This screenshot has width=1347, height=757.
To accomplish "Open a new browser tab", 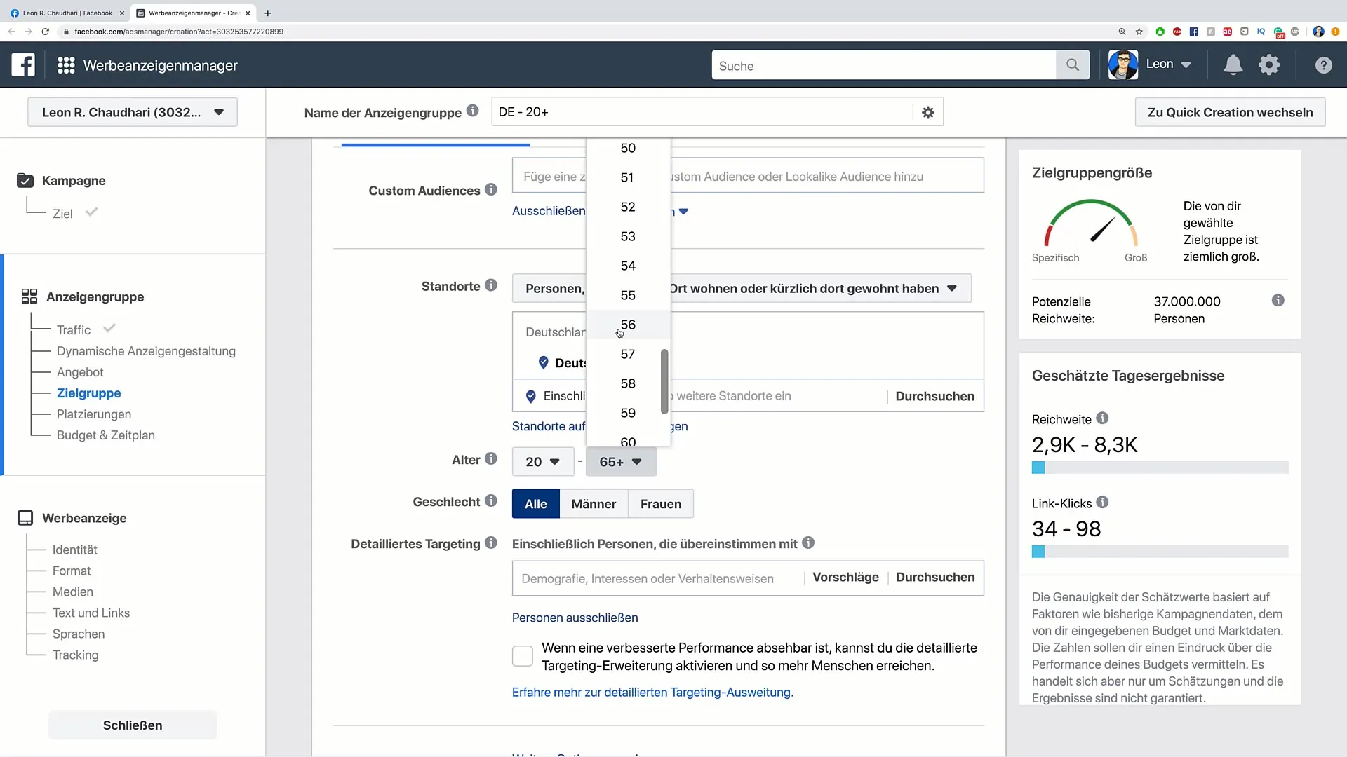I will (268, 13).
